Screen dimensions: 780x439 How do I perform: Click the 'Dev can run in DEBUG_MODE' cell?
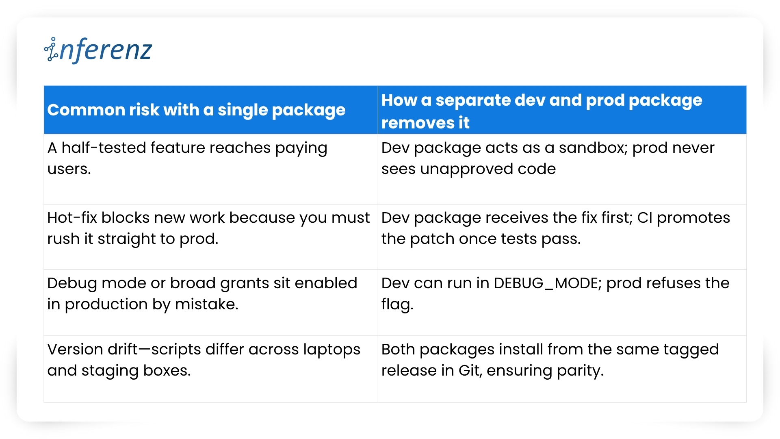click(562, 302)
